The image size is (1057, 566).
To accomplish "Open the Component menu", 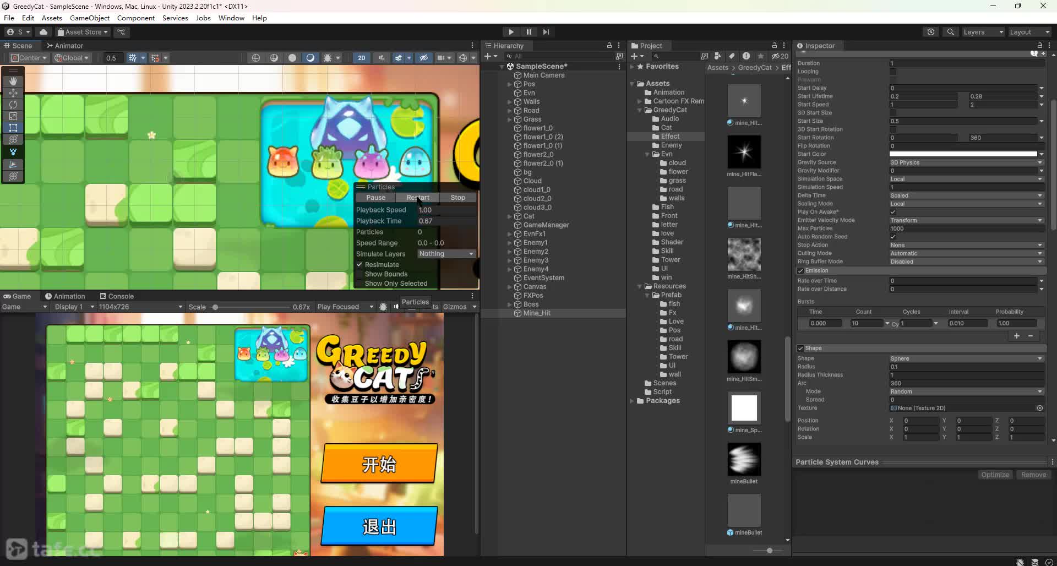I will [x=136, y=18].
